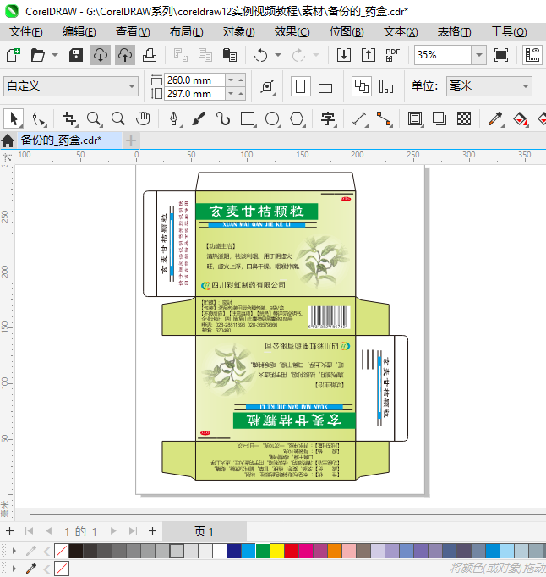Go to the last page arrow

click(133, 531)
